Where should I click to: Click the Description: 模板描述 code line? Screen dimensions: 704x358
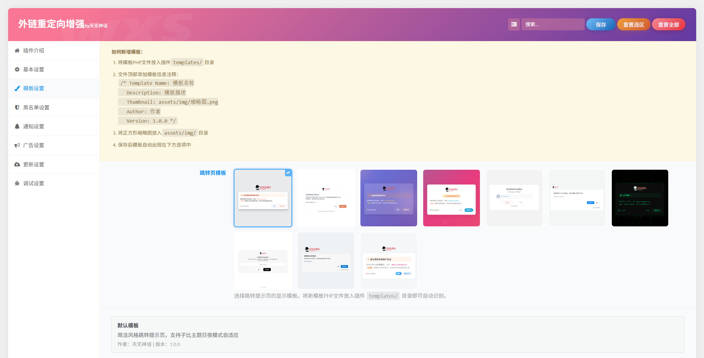click(152, 93)
